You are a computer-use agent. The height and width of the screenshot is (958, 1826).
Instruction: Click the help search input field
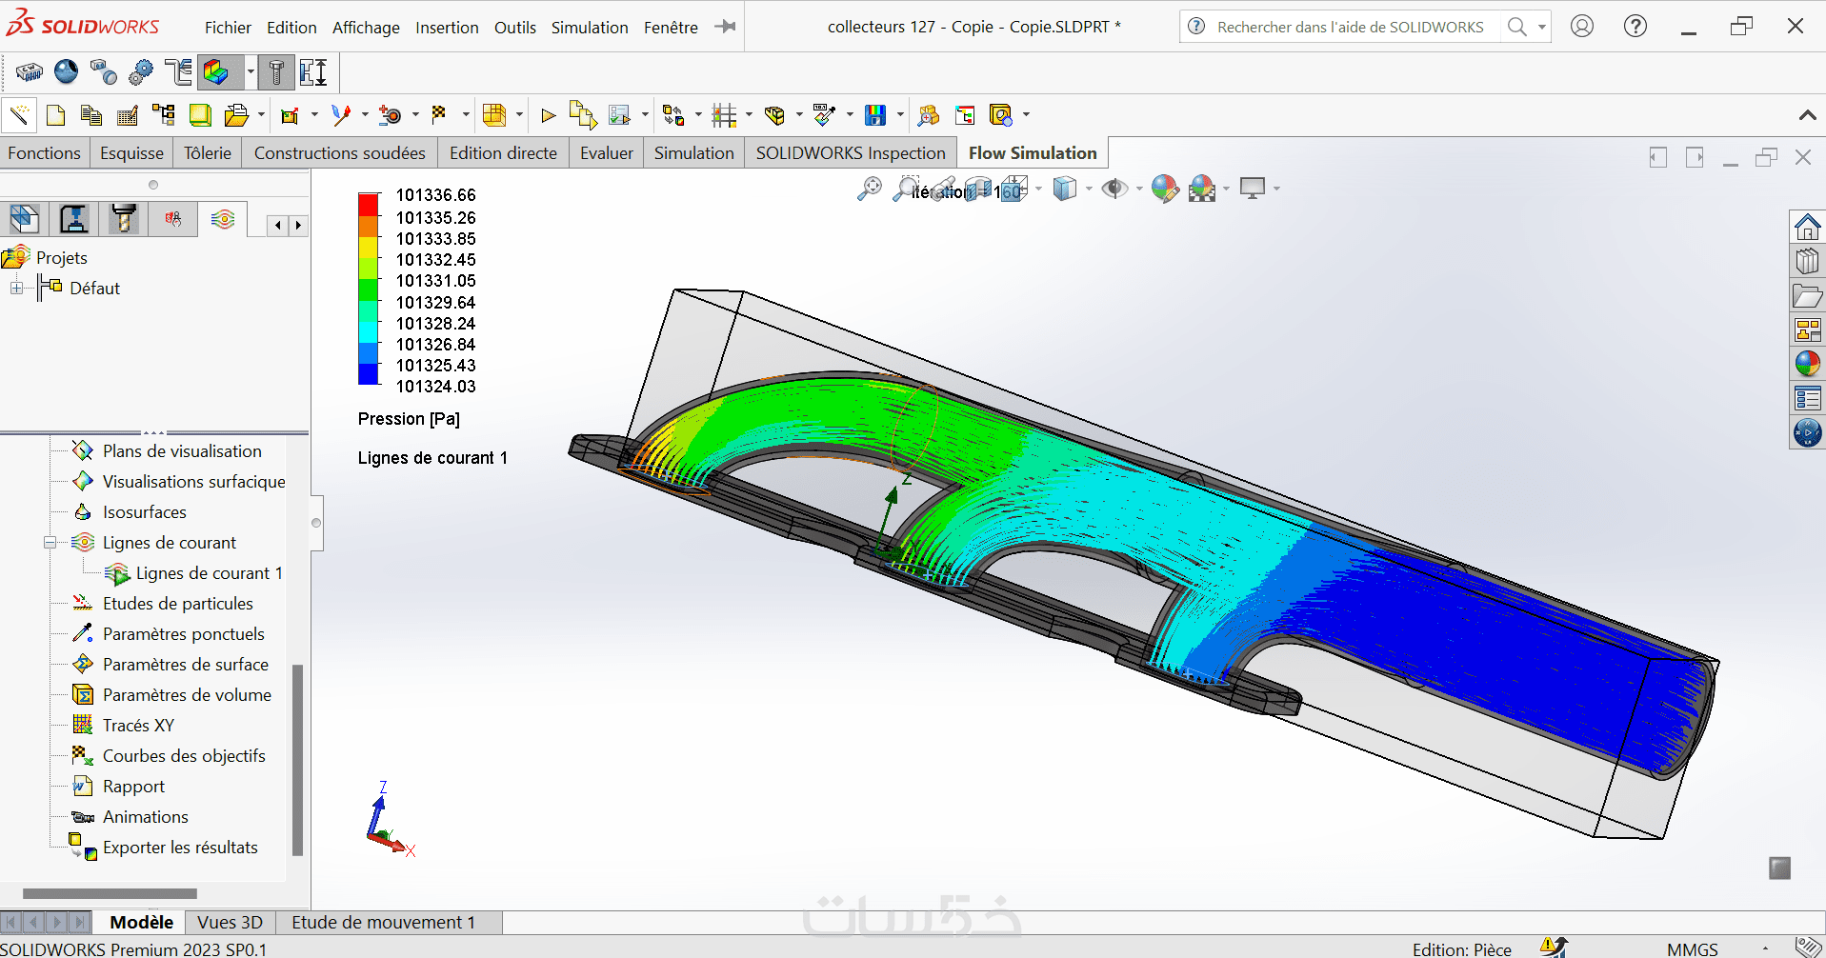pyautogui.click(x=1350, y=27)
